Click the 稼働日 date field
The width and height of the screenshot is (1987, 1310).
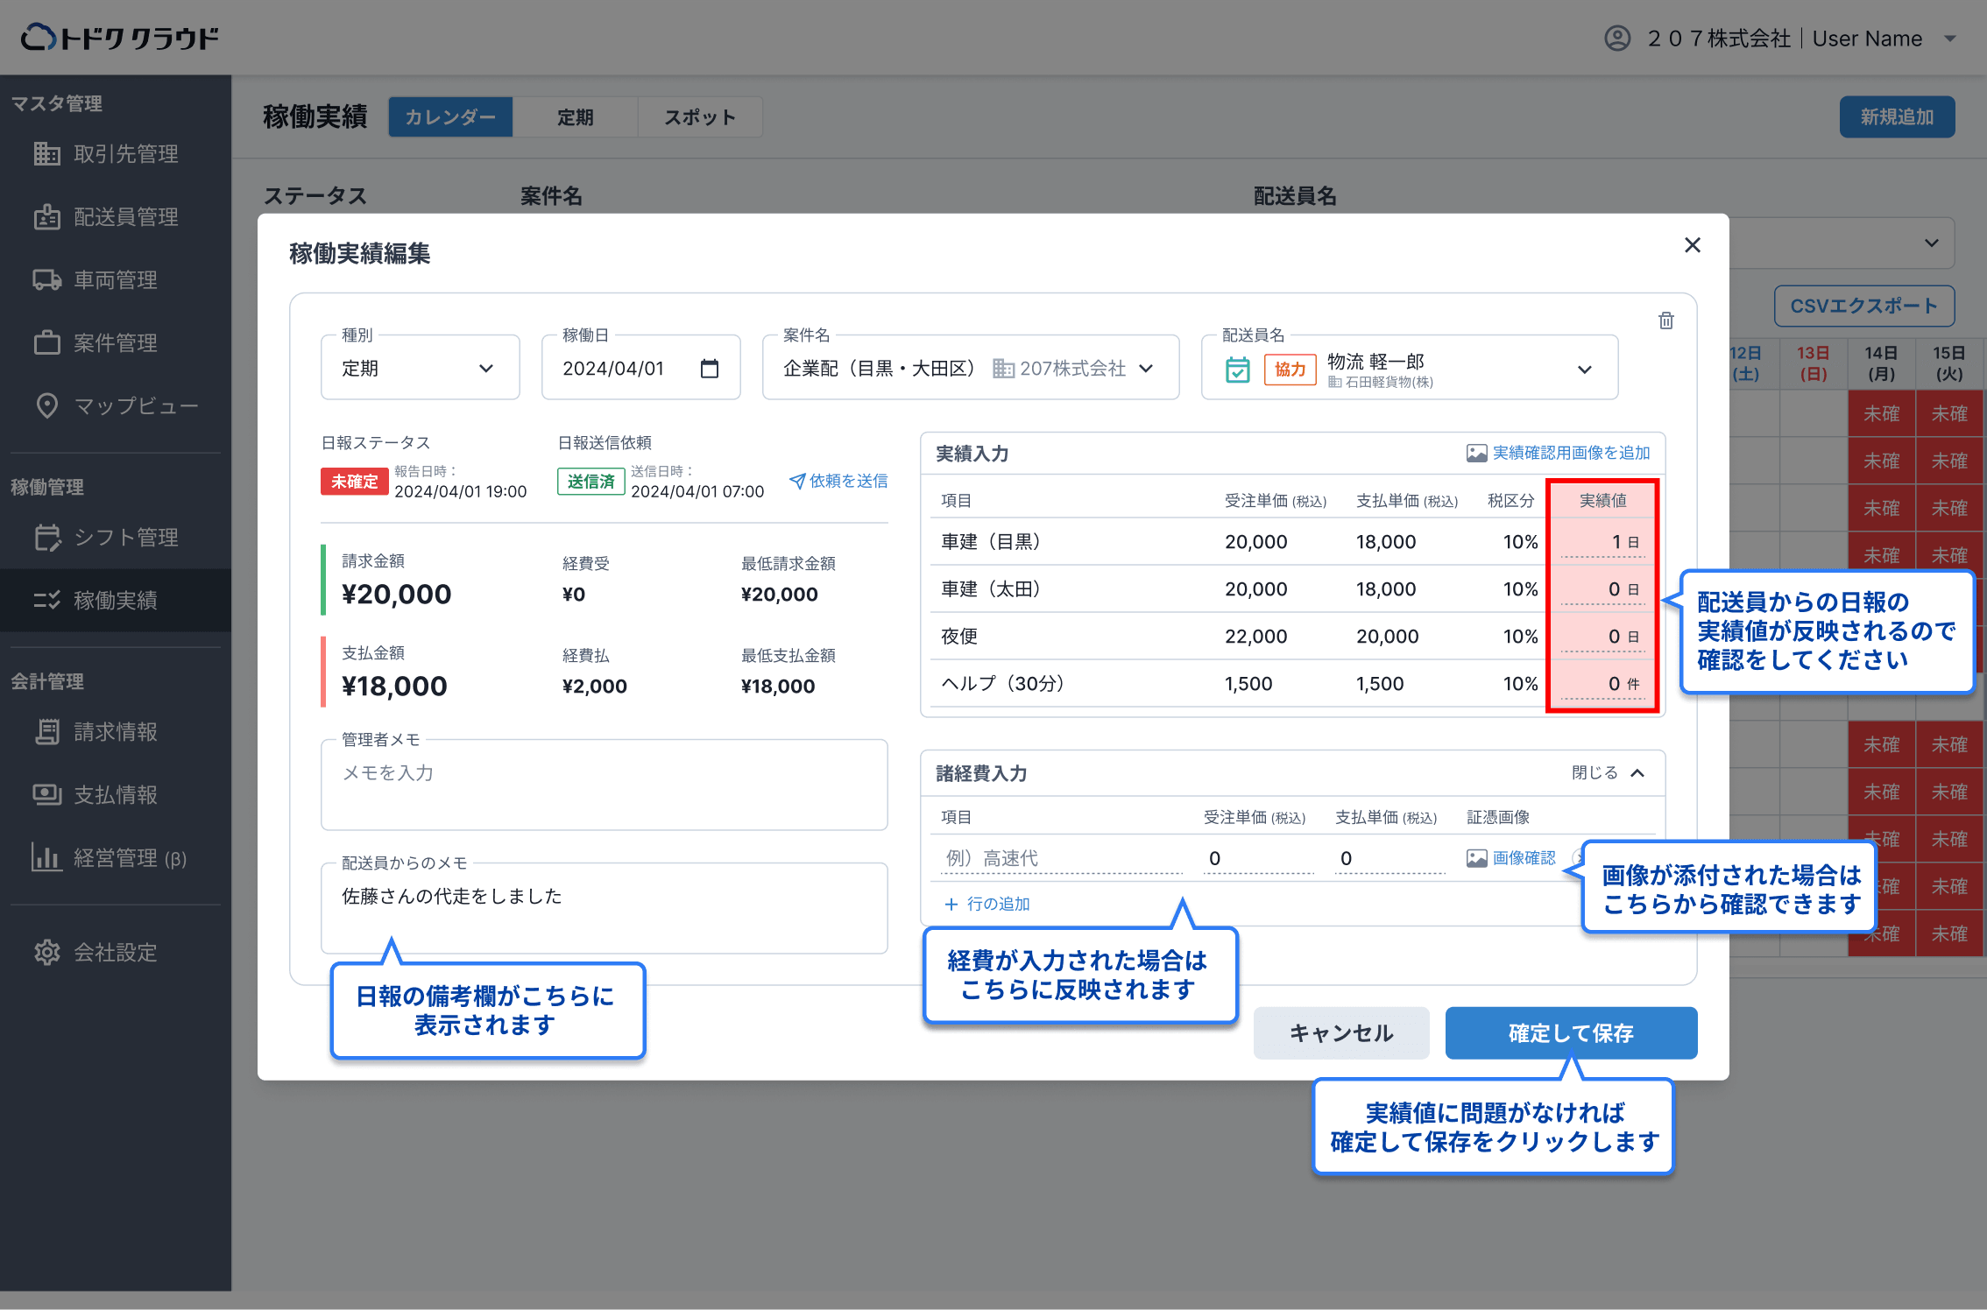point(641,369)
